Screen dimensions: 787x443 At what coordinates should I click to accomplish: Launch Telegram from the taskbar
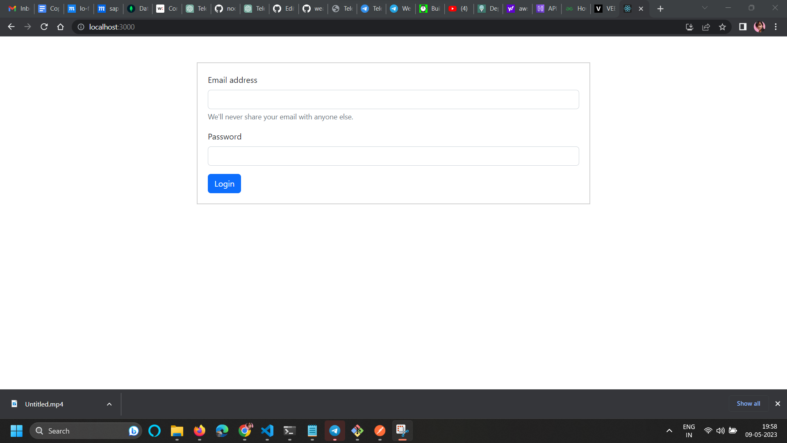334,431
